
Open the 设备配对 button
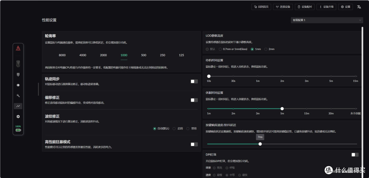click(305, 7)
